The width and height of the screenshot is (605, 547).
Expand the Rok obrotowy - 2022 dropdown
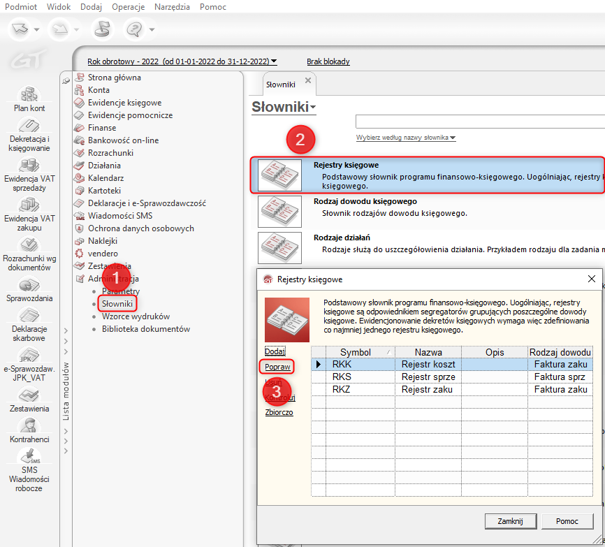[274, 61]
